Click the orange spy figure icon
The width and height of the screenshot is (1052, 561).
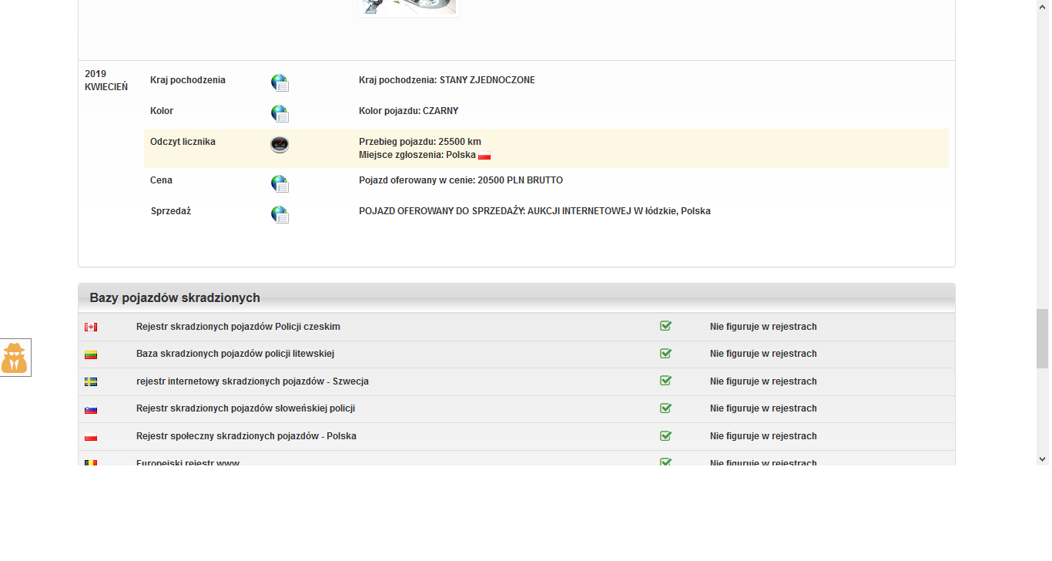pos(15,358)
